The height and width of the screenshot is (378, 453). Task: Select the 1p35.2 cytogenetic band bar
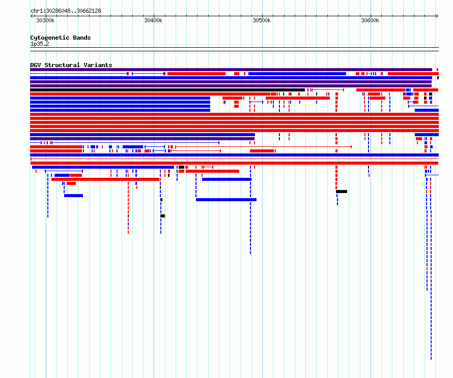coord(234,49)
